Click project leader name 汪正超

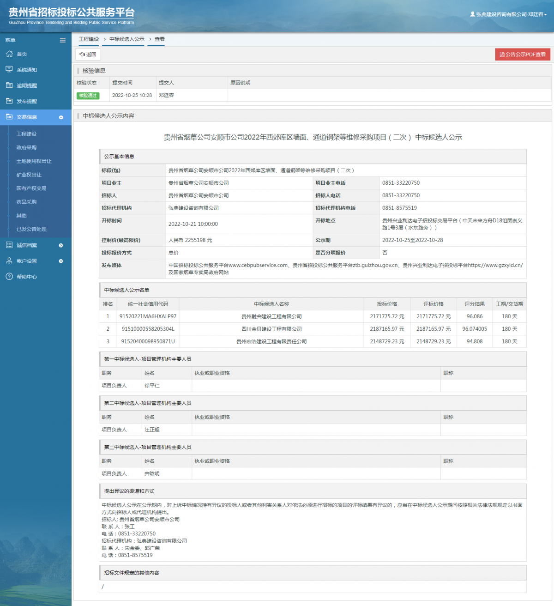point(152,430)
